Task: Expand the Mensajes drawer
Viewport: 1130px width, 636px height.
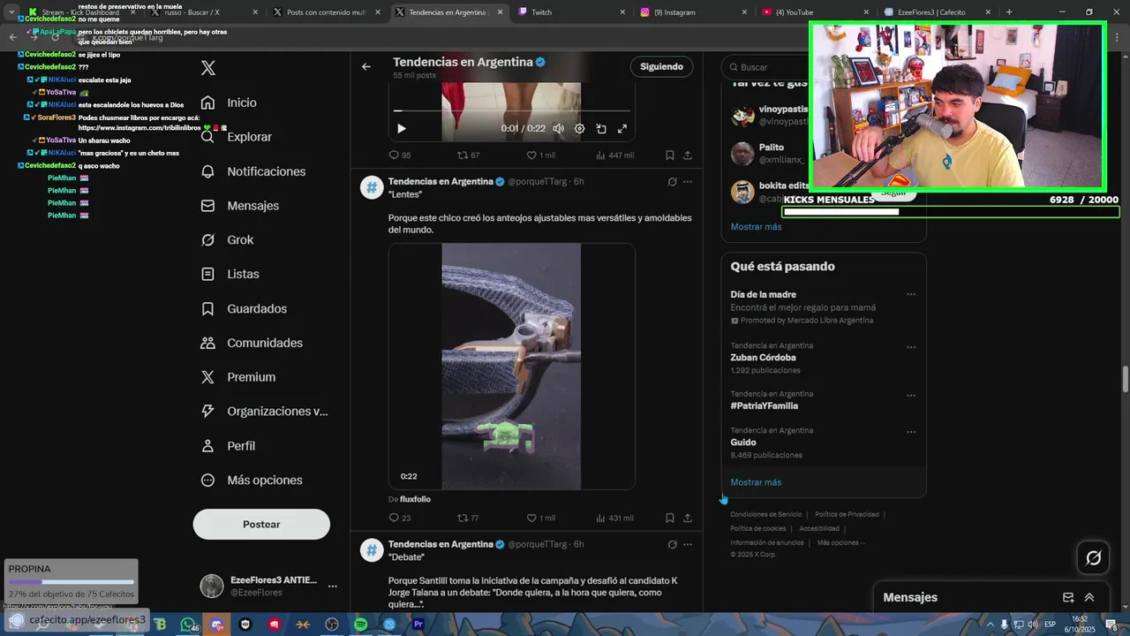Action: click(x=1089, y=598)
